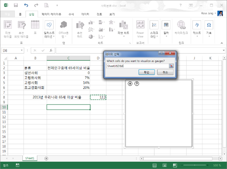Open the Name Box dropdown
227x169 pixels.
22,50
